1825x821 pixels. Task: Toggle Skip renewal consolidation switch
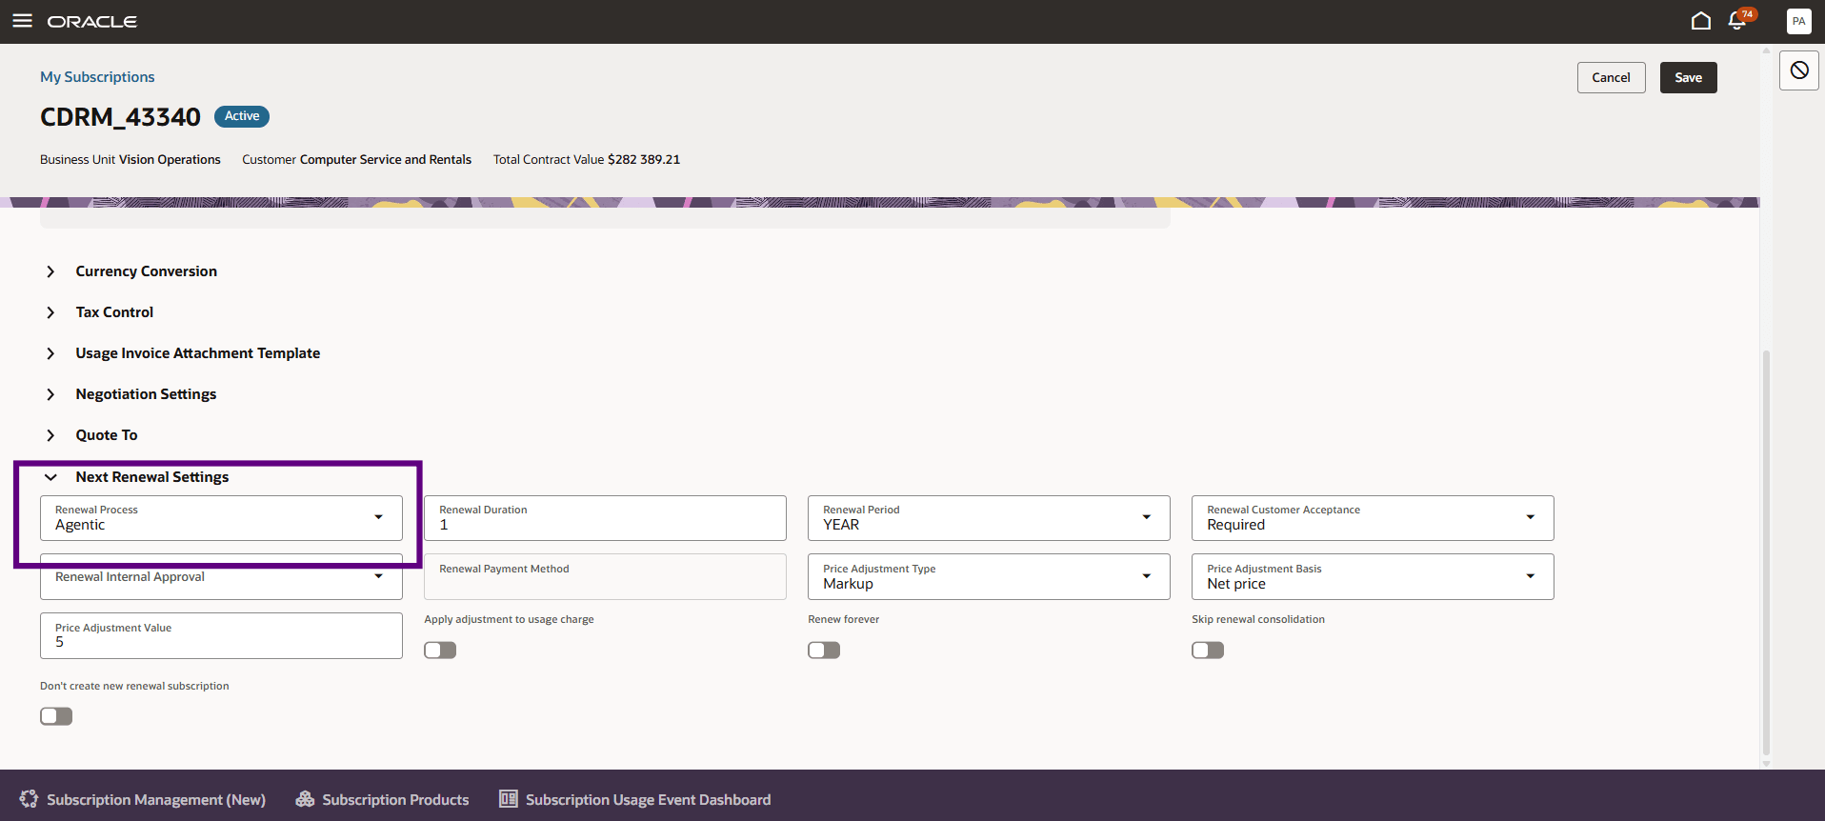click(1208, 650)
